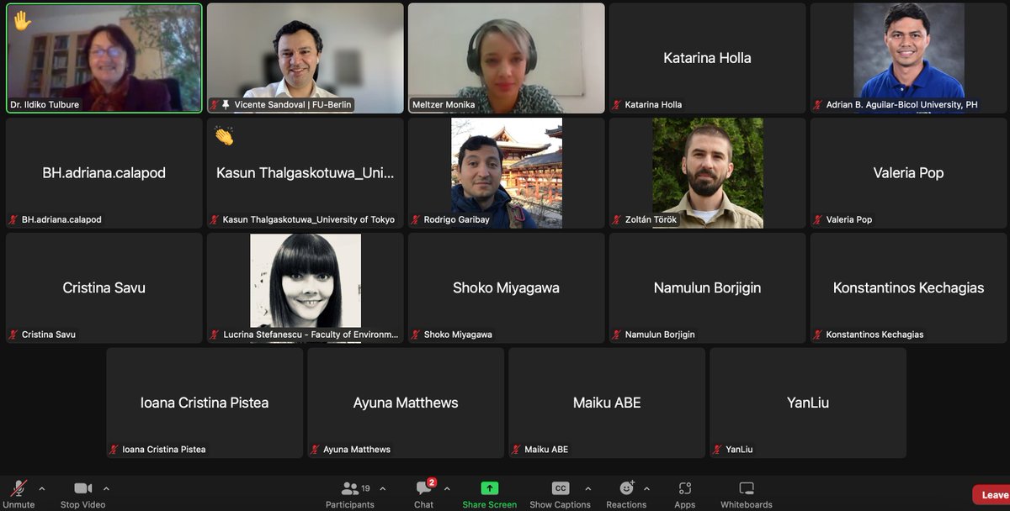
Task: Click muted mic icon beside Valeria Pop label
Action: click(818, 220)
